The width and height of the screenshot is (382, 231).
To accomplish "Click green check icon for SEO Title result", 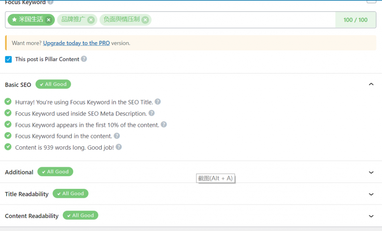I will click(8, 101).
